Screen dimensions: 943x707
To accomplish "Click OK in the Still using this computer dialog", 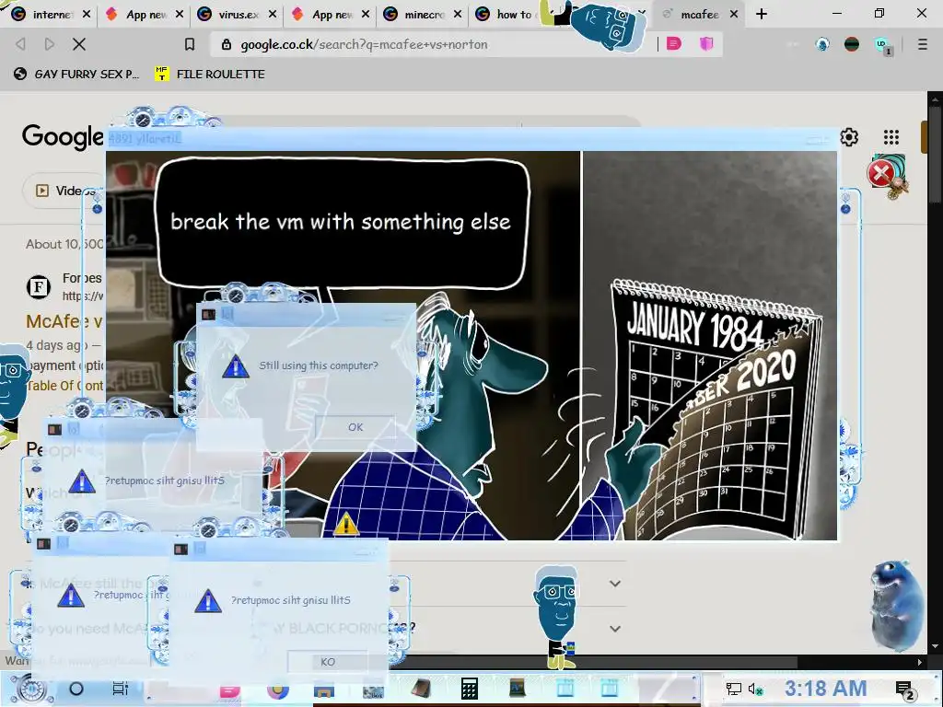I will point(355,427).
